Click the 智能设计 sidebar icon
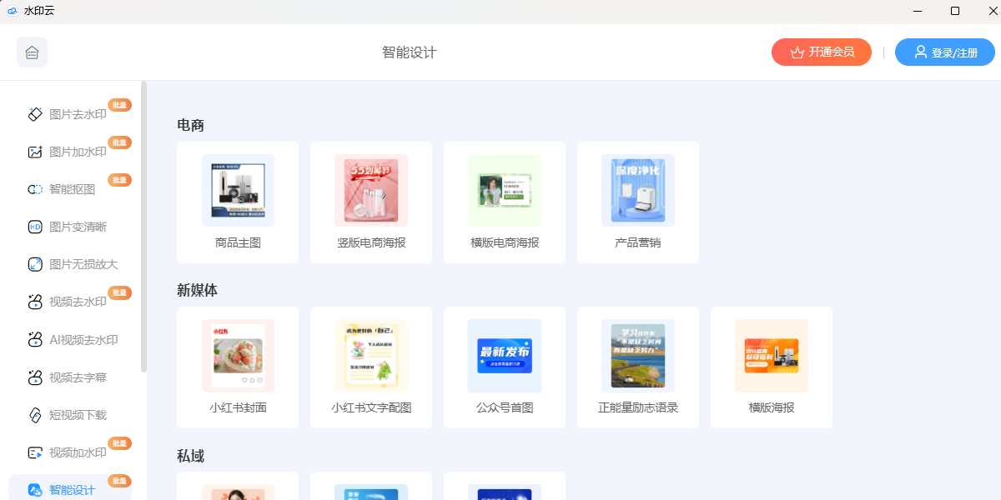The height and width of the screenshot is (500, 1001). pyautogui.click(x=35, y=490)
